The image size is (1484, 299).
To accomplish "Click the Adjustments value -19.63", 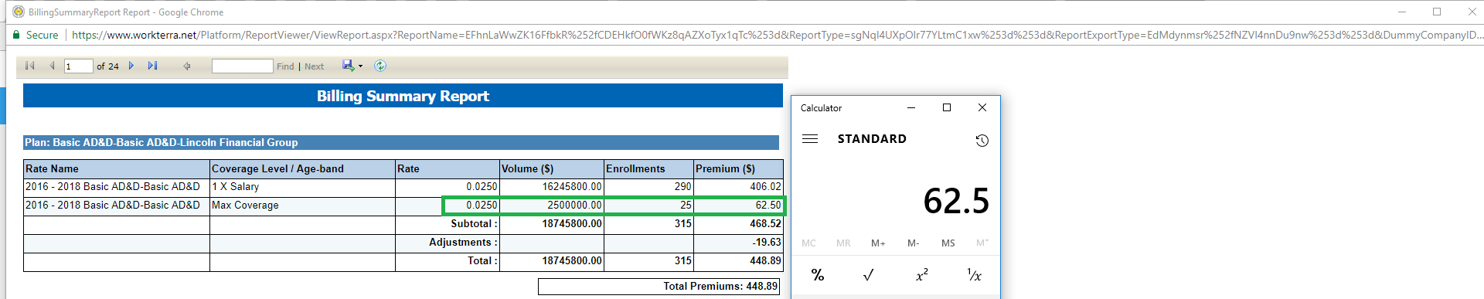I will pyautogui.click(x=738, y=243).
